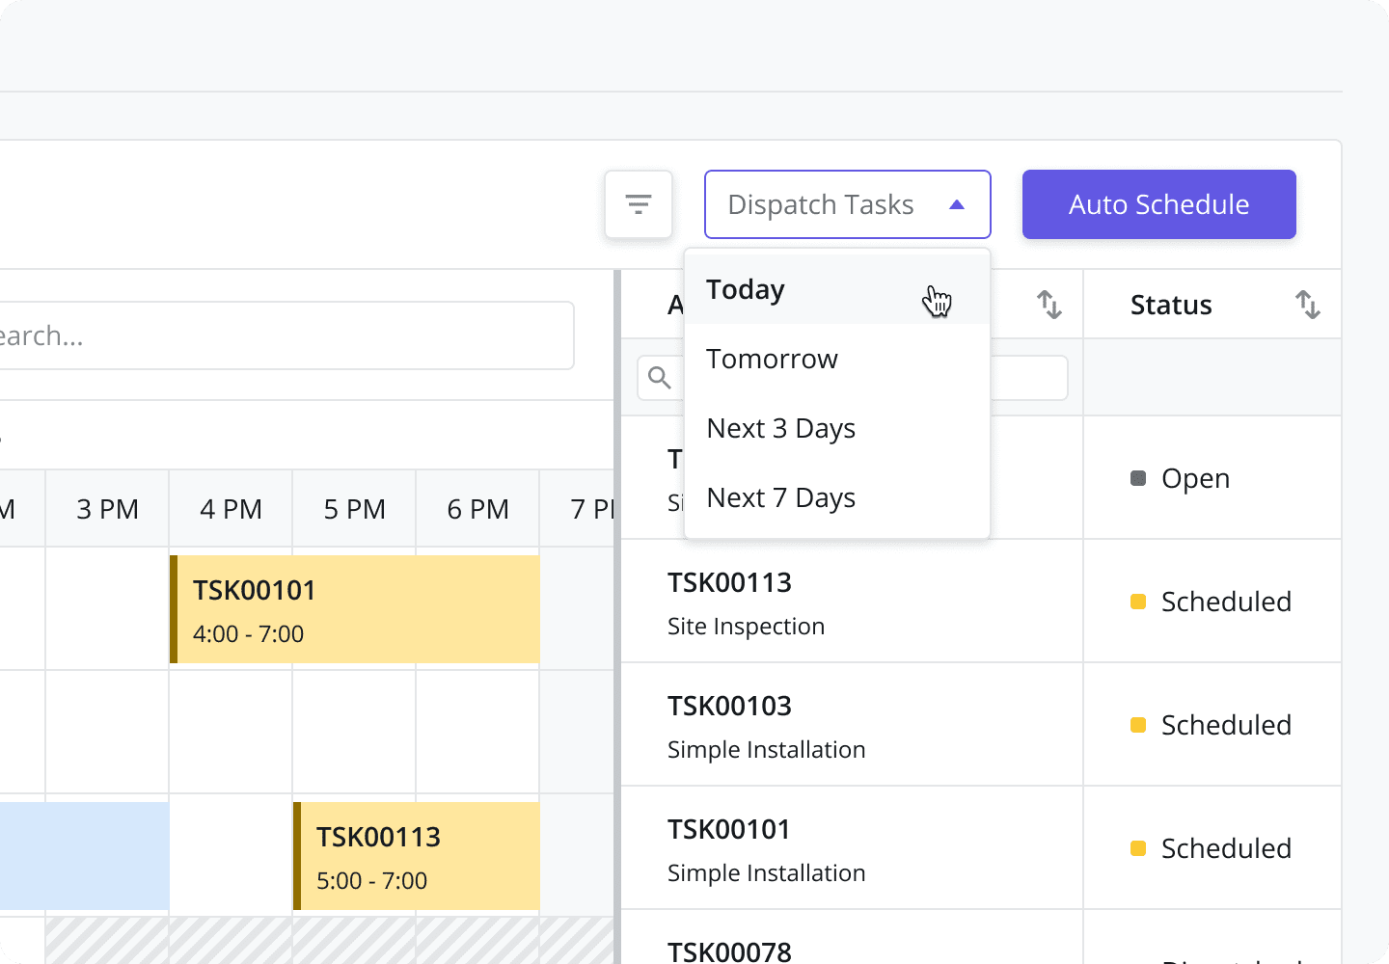This screenshot has height=964, width=1389.
Task: Click Scheduled status of TSK00101 row
Action: pyautogui.click(x=1212, y=848)
